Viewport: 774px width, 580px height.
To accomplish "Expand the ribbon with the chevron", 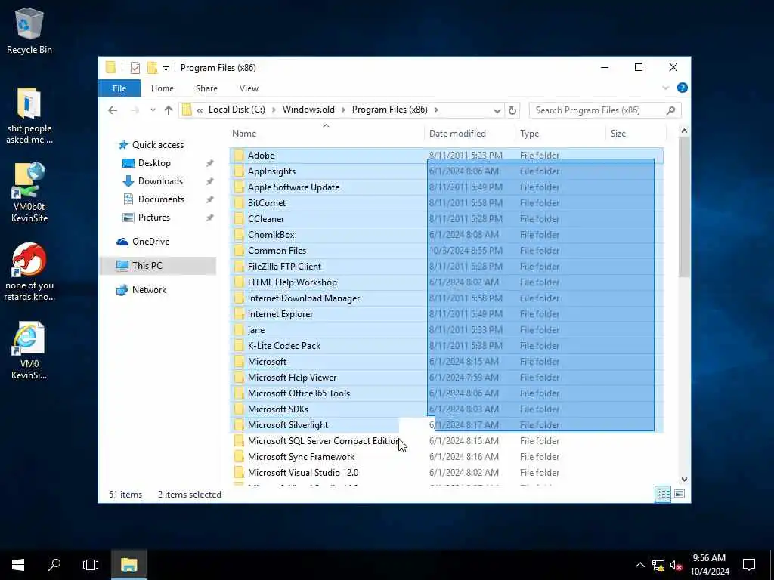I will (x=665, y=88).
